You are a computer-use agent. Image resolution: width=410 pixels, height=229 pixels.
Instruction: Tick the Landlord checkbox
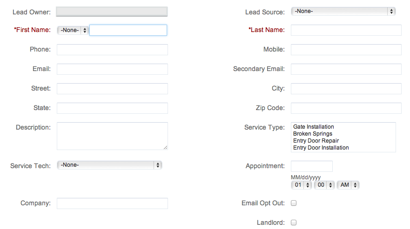pyautogui.click(x=294, y=222)
